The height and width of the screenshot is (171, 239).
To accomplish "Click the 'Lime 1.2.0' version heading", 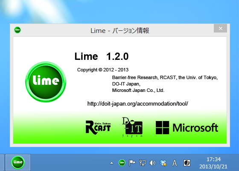I will (x=102, y=56).
